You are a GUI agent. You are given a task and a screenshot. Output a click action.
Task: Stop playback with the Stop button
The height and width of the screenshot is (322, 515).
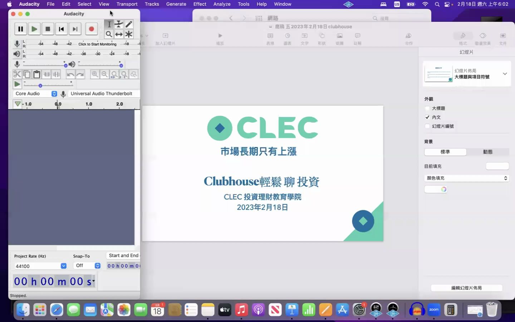(48, 29)
